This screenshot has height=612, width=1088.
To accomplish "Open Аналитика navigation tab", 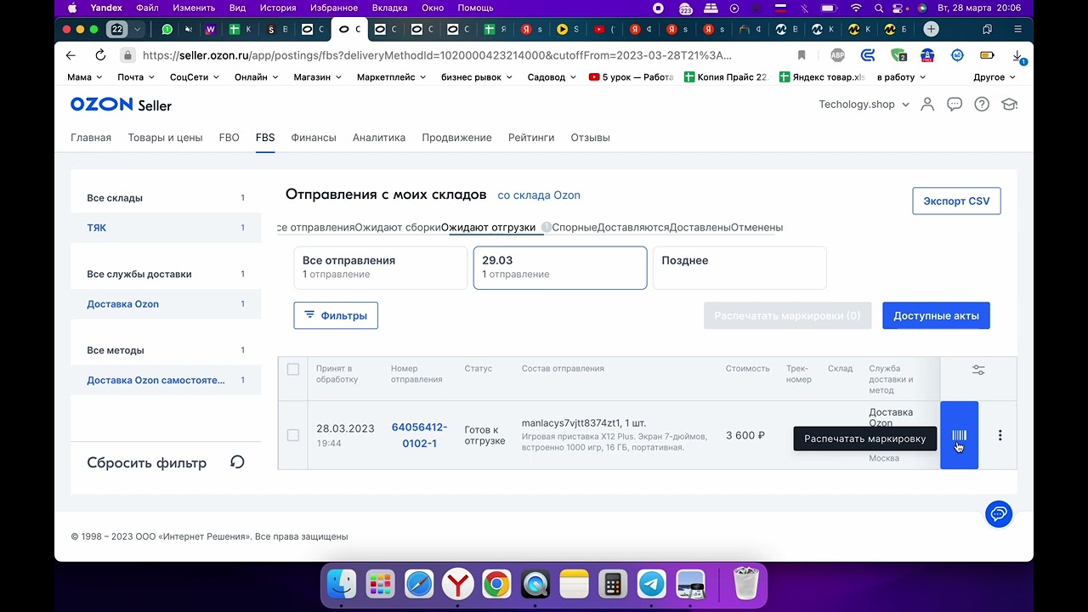I will (379, 137).
